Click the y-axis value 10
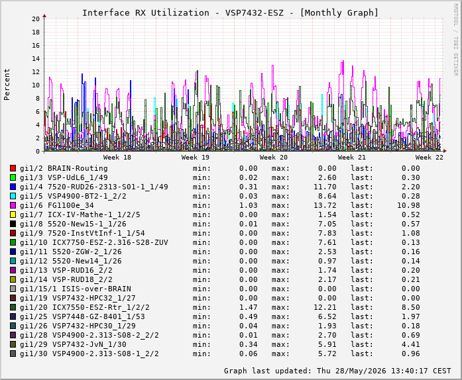Screen dimensions: 462x380 tap(36, 85)
